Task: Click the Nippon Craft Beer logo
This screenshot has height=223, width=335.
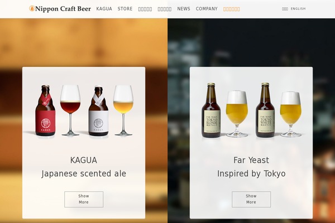Action: [60, 9]
